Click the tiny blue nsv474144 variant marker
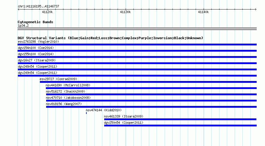265x146 pixels. click(86, 113)
